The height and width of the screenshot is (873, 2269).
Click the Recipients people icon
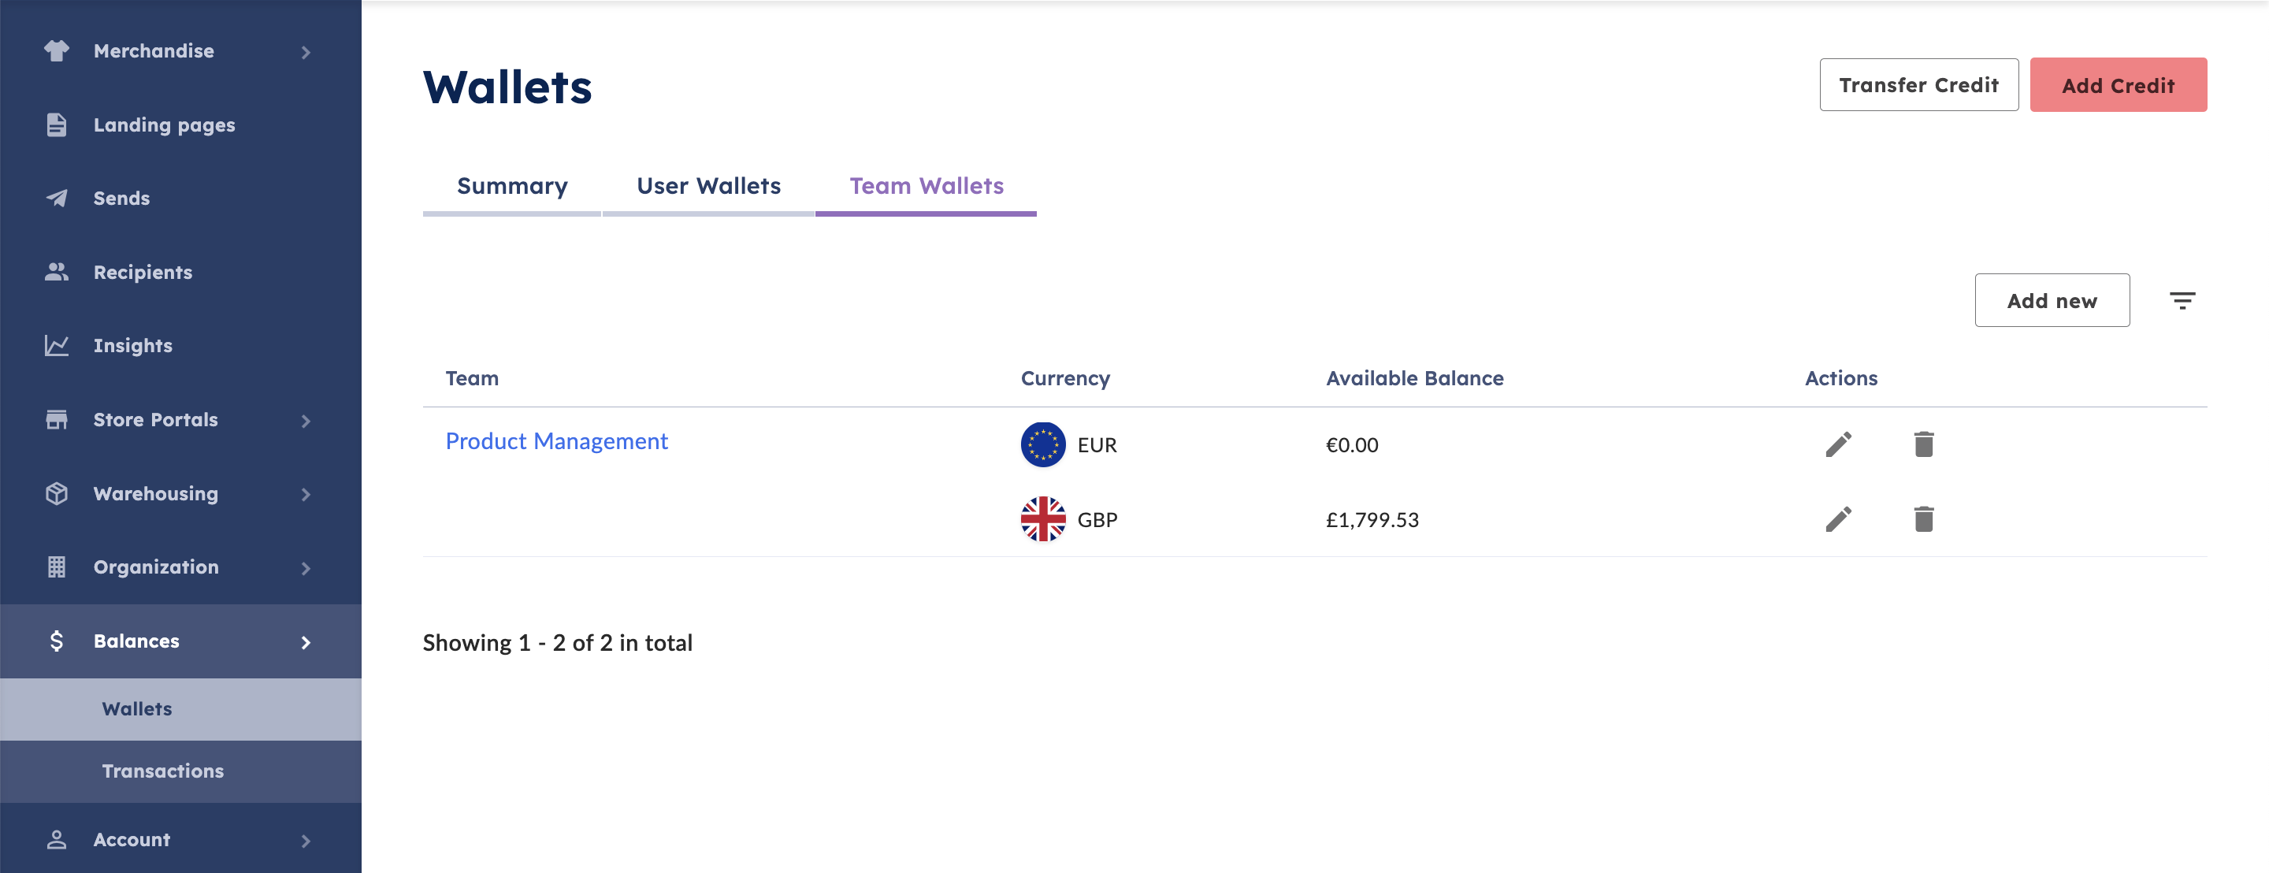[x=57, y=272]
